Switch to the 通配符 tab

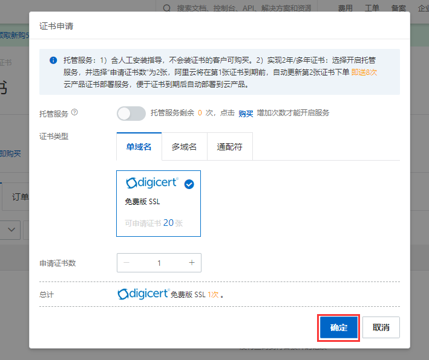click(229, 147)
